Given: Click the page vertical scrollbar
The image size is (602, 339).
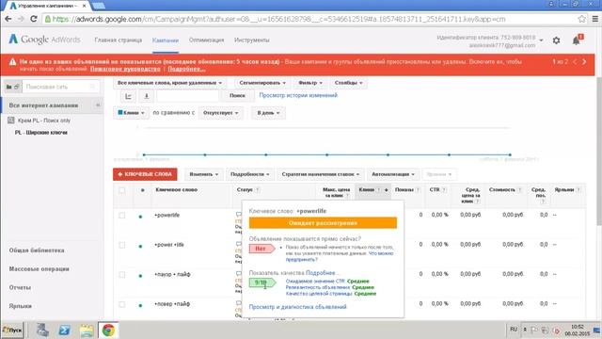Looking at the screenshot, I should point(598,152).
